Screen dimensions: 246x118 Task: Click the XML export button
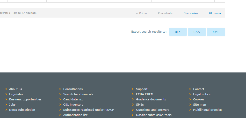216,32
